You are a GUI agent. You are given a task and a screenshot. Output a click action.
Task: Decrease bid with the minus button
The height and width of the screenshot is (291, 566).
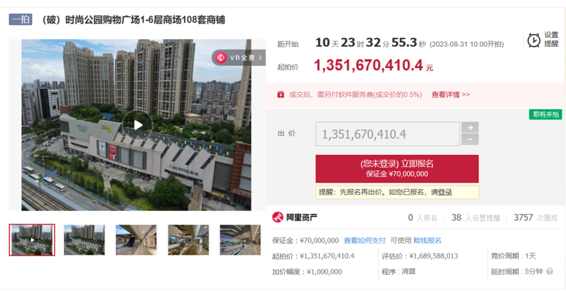point(470,140)
